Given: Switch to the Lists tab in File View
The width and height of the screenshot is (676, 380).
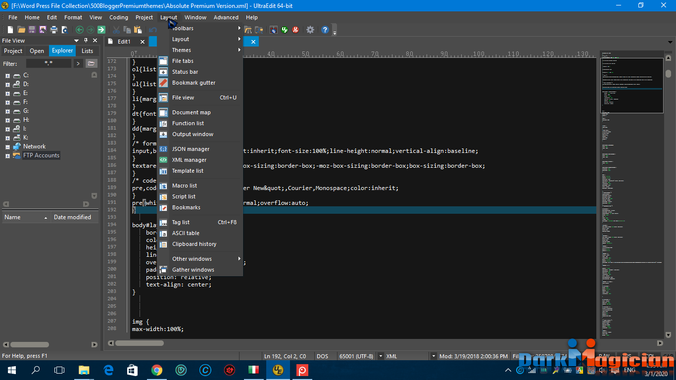Looking at the screenshot, I should point(87,51).
